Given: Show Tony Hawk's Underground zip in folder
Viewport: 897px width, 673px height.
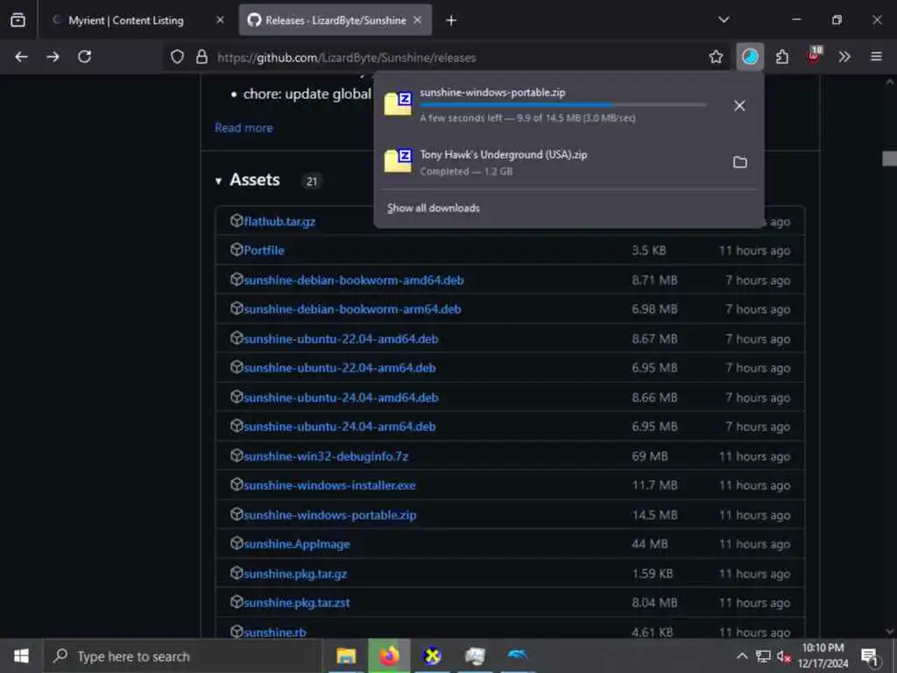Looking at the screenshot, I should click(x=739, y=162).
